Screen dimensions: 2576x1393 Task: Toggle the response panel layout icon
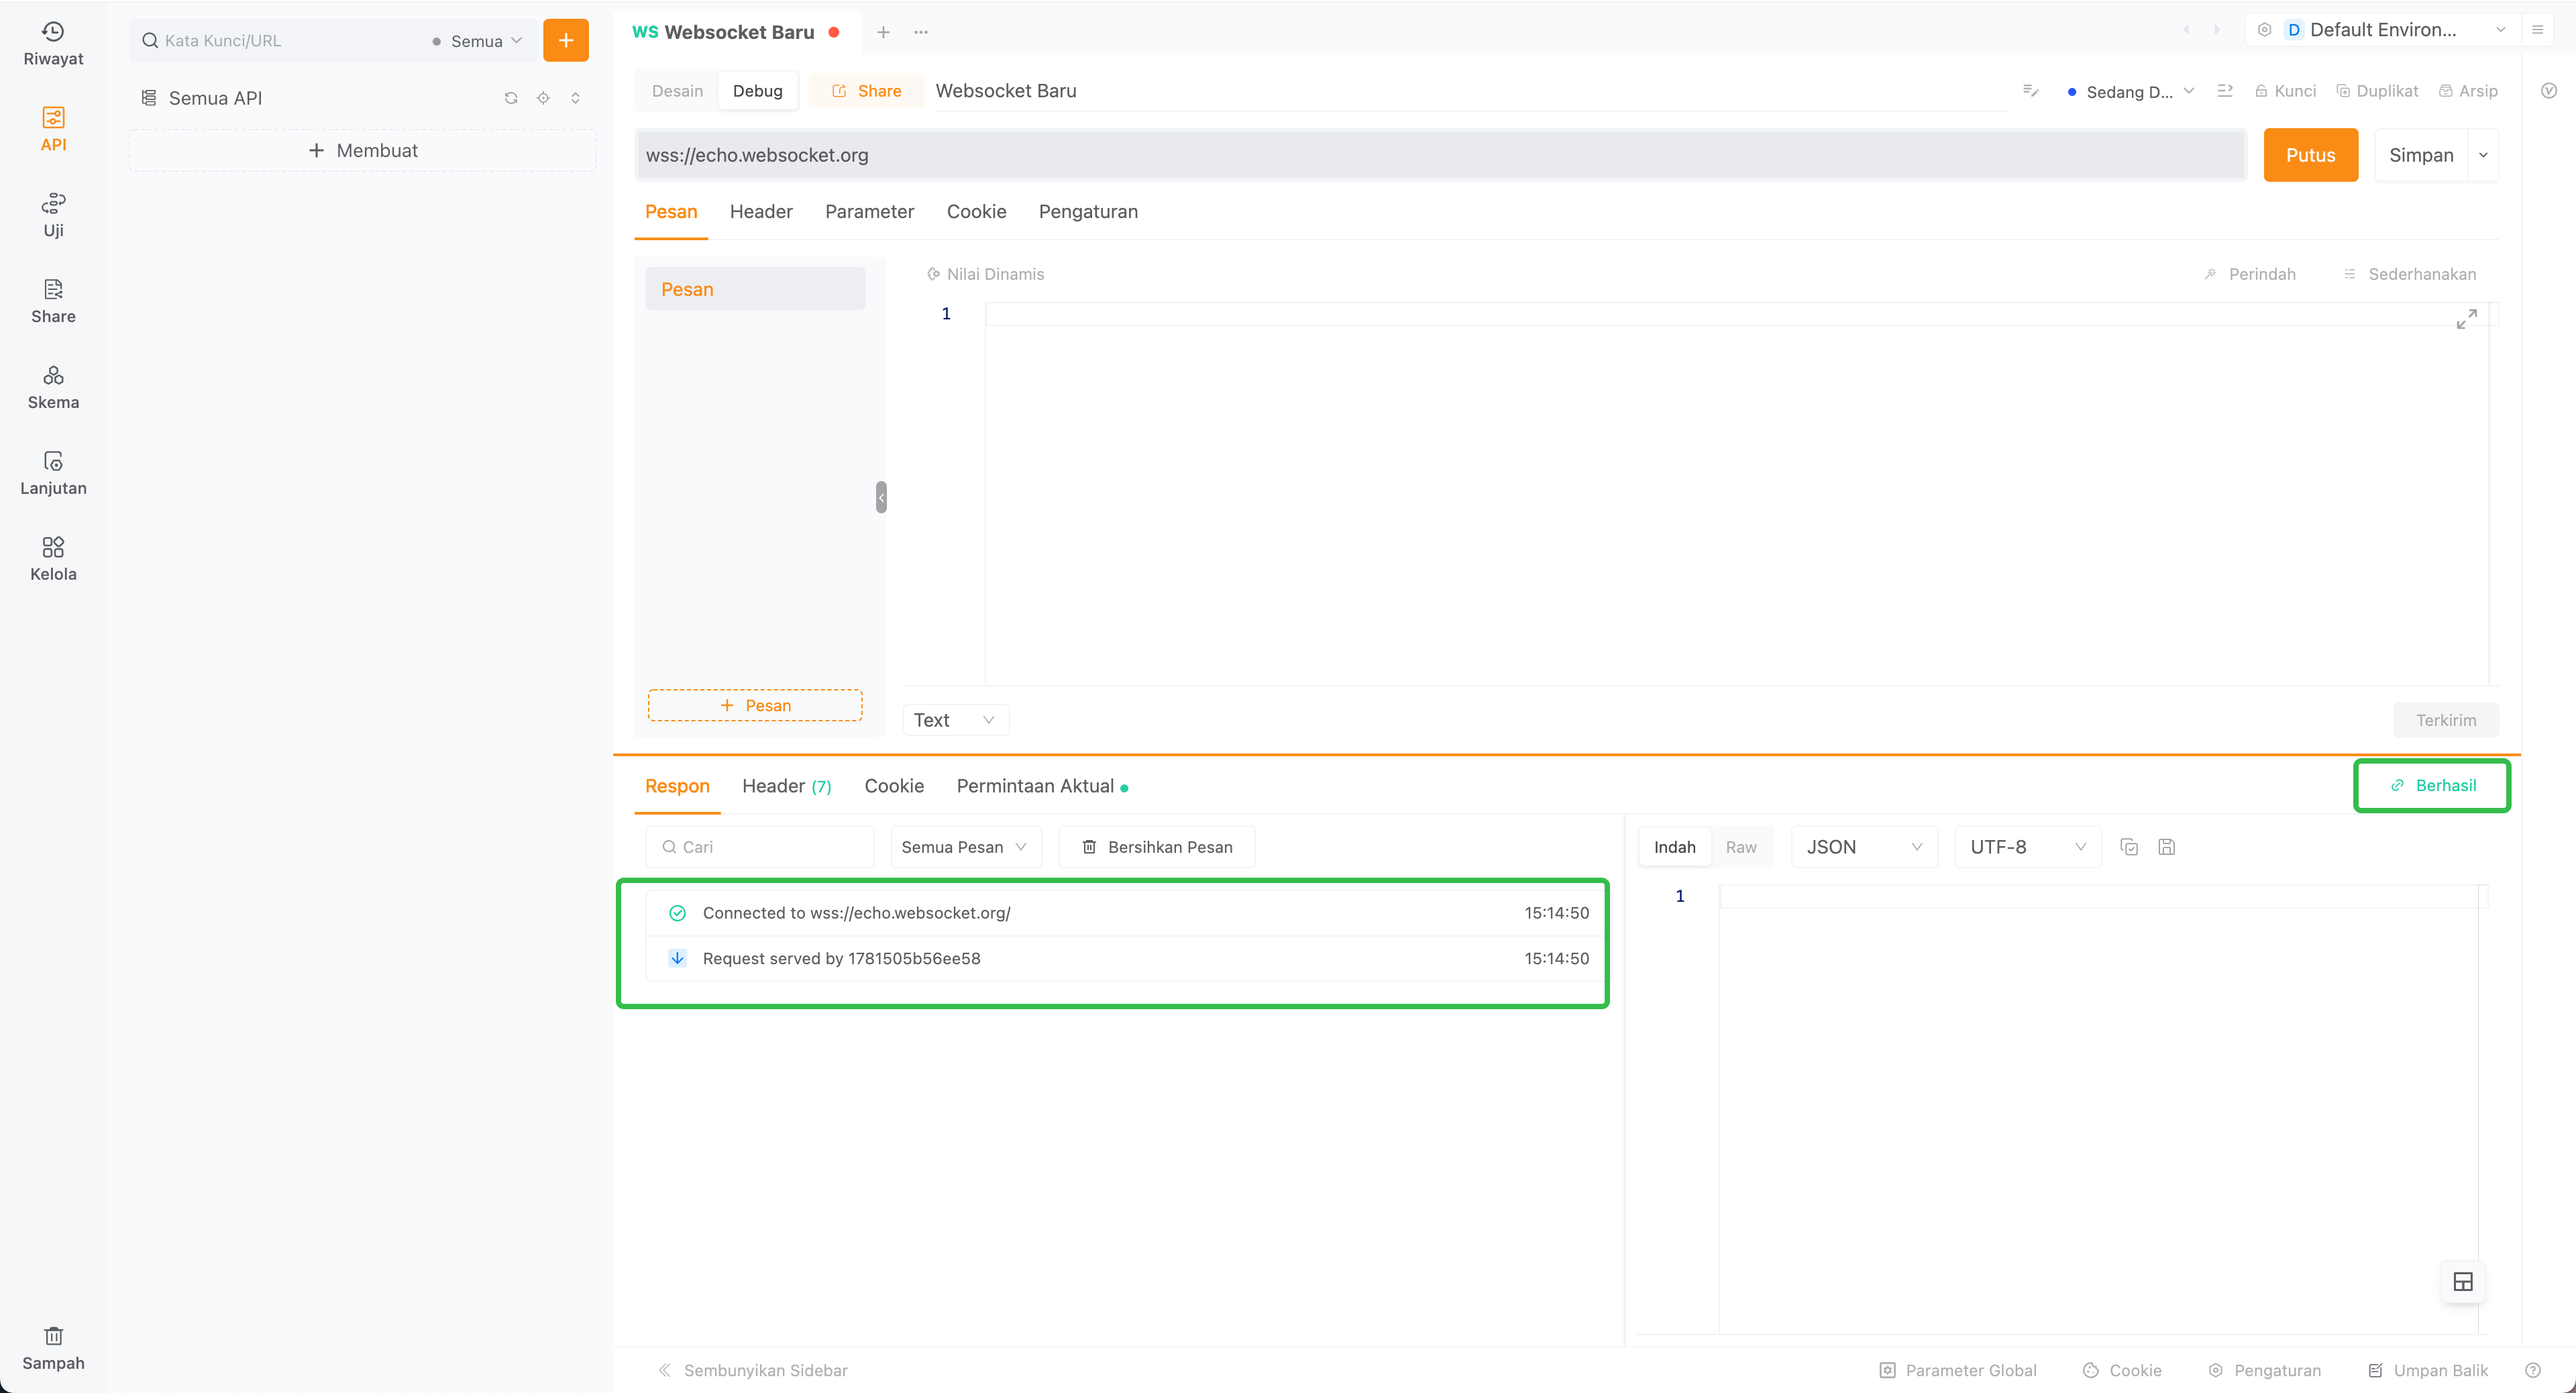[x=2463, y=1282]
